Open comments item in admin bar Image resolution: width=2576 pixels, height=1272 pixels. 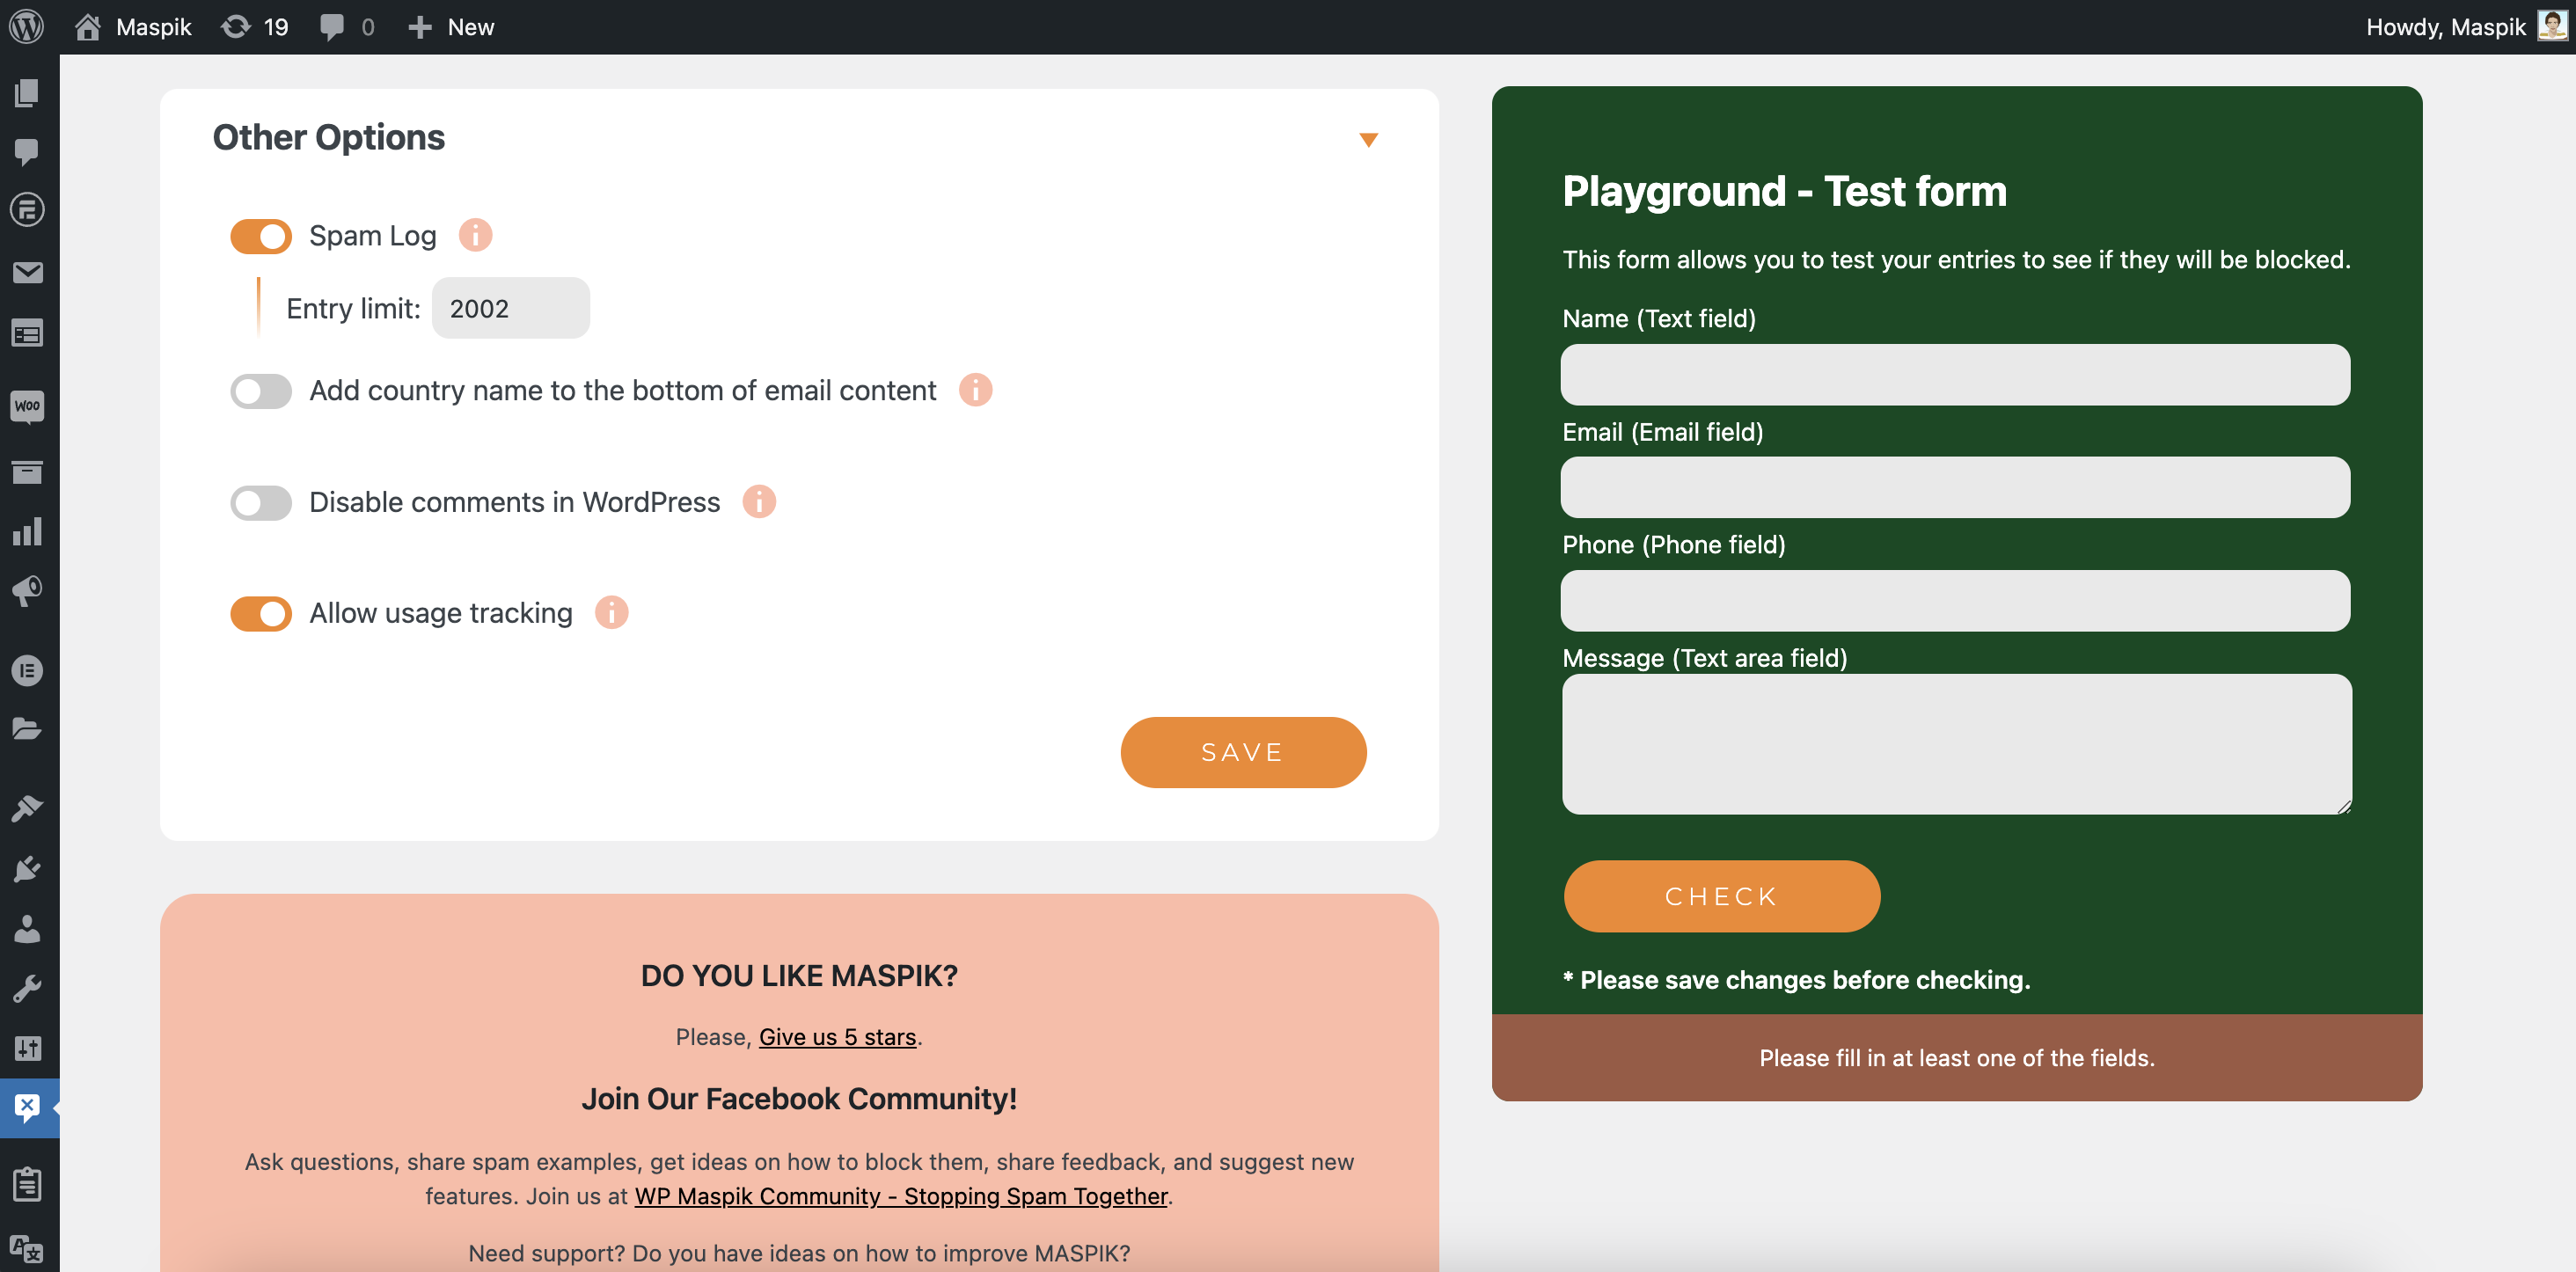pos(347,27)
